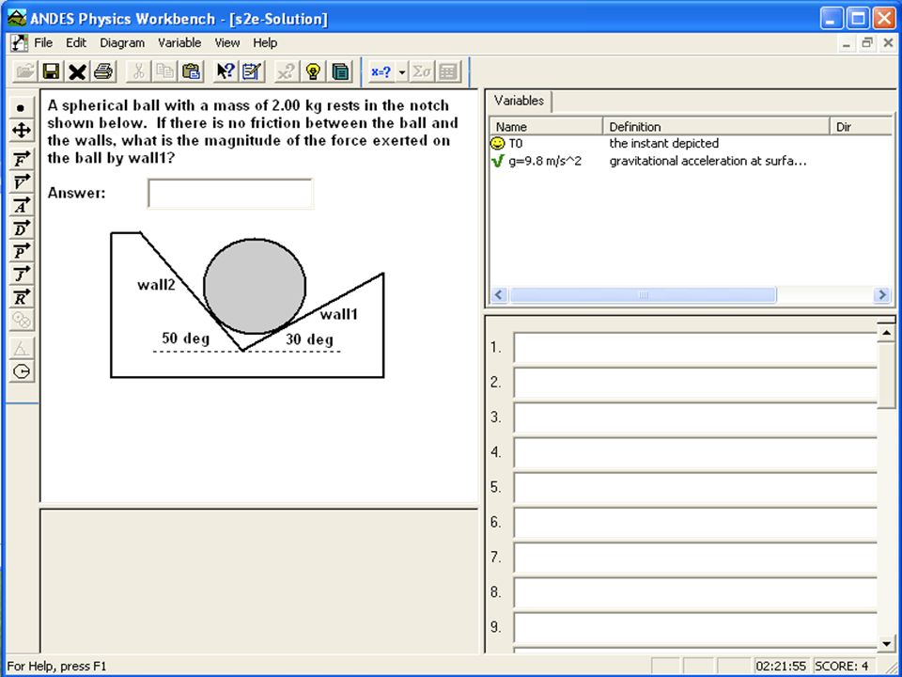Select the Variables tab

coord(519,101)
